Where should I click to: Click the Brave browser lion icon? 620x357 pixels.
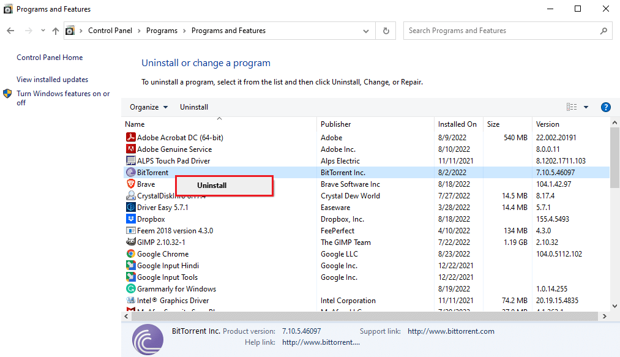(130, 184)
